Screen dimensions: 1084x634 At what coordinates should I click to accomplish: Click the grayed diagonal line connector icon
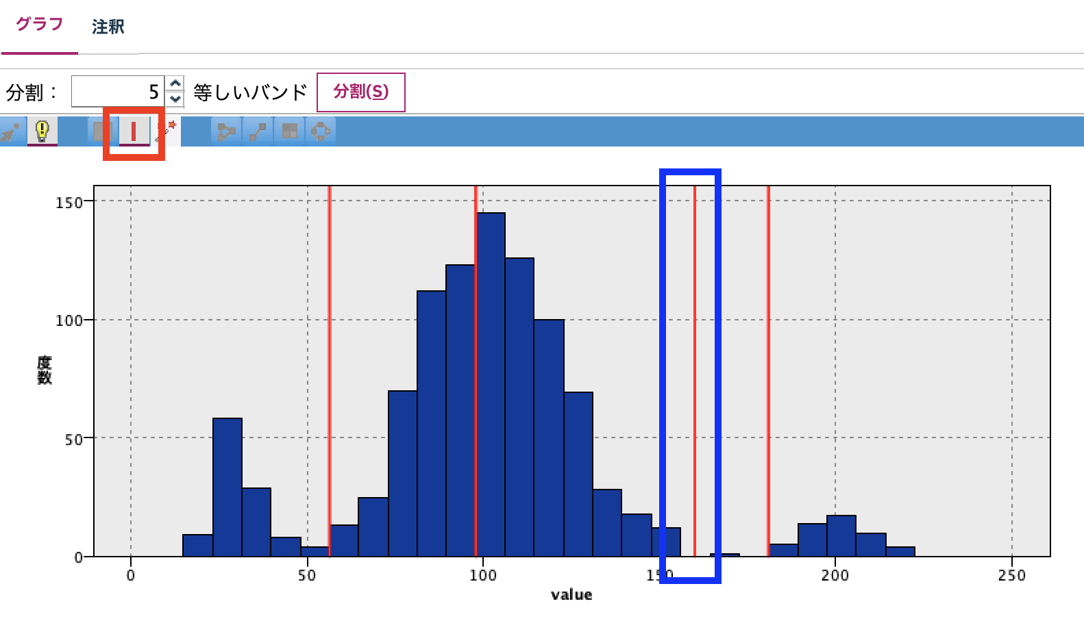258,131
